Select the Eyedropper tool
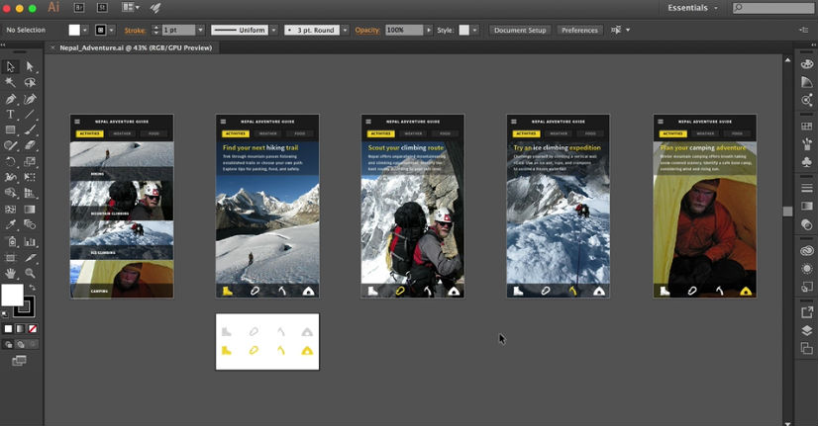This screenshot has height=426, width=818. coord(11,225)
